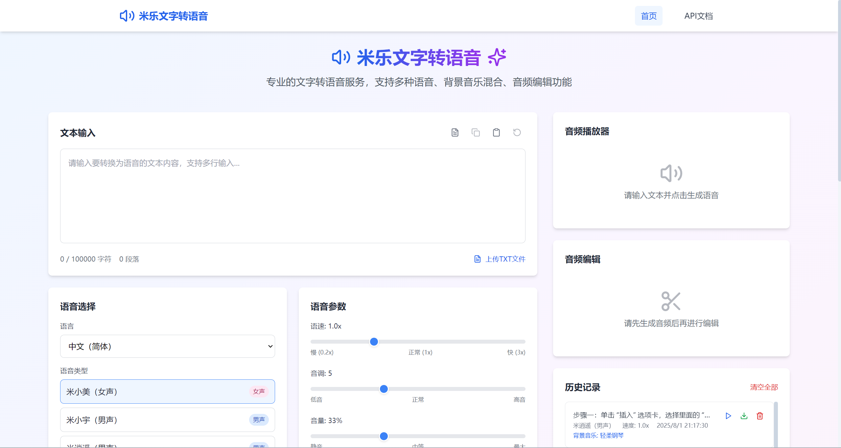
Task: Click the paste clipboard icon
Action: point(496,133)
